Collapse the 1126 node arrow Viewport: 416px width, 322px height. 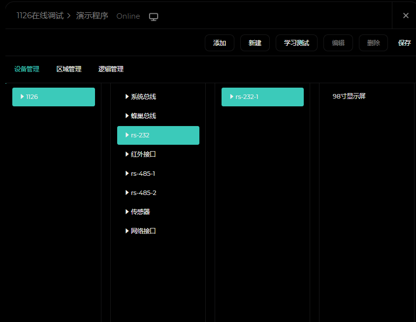(22, 97)
